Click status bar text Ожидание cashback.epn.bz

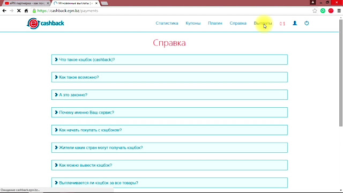coord(20,190)
